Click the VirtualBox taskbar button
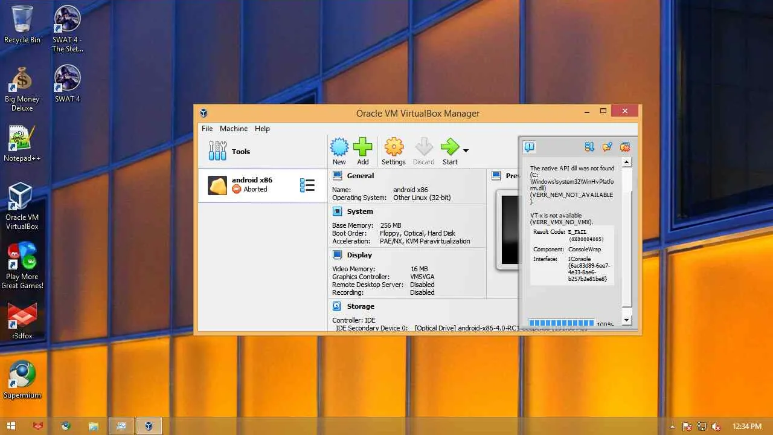The width and height of the screenshot is (773, 435). coord(149,426)
